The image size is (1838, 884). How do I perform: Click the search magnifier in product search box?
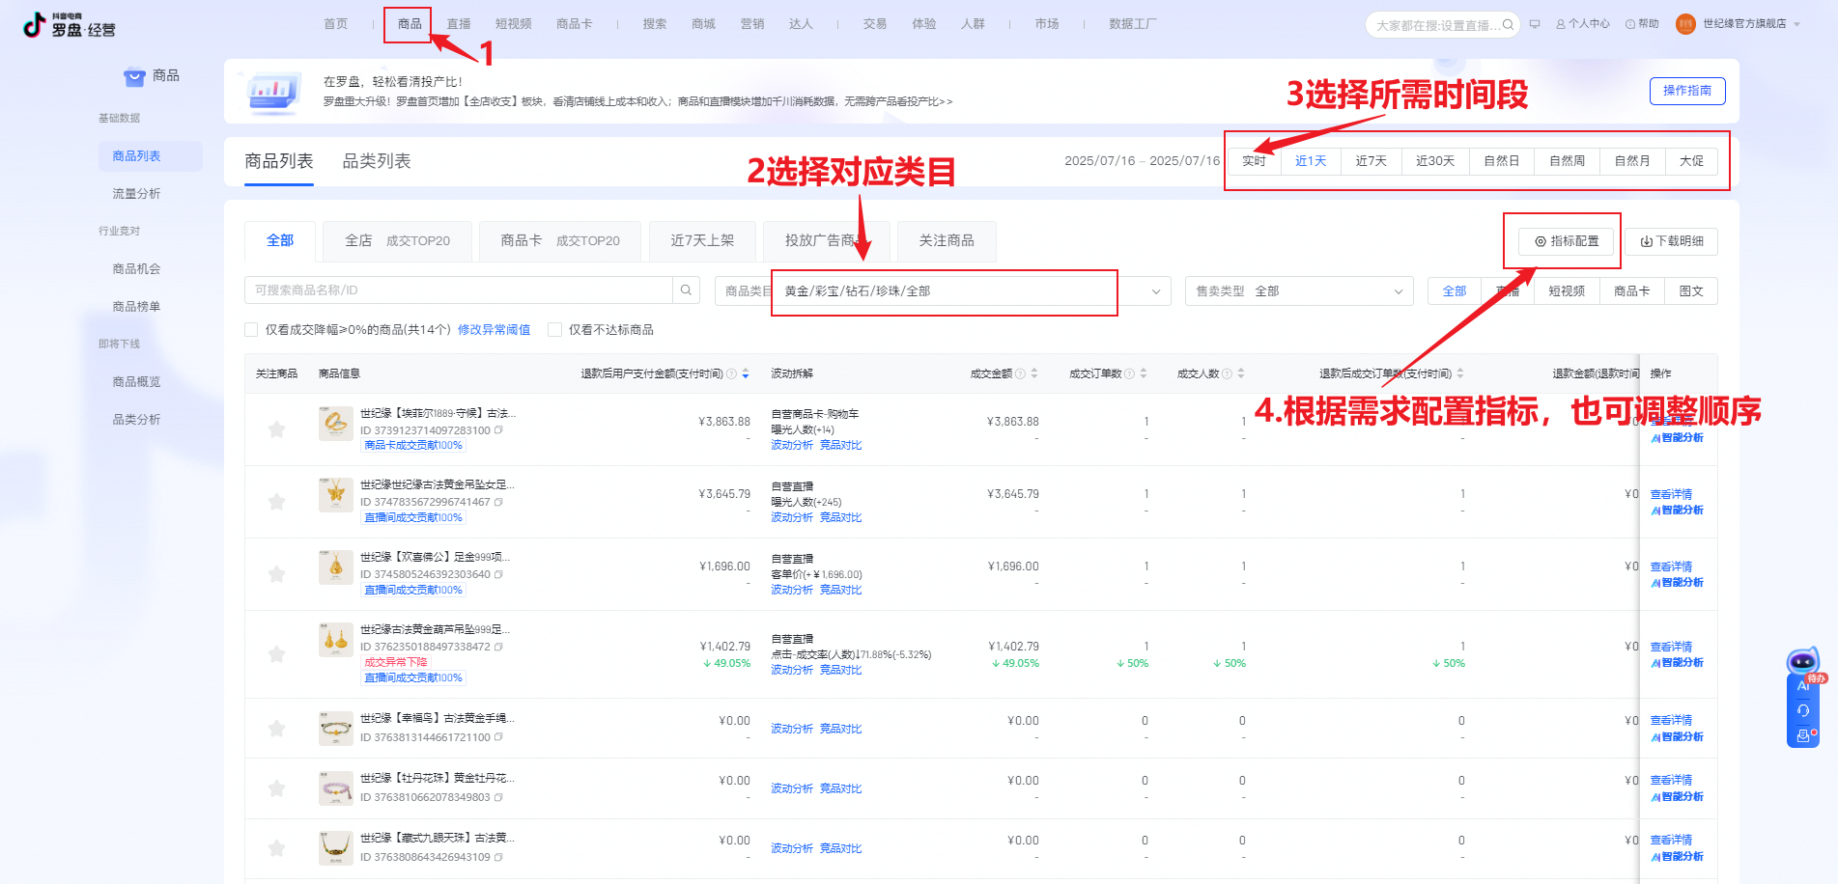[686, 290]
